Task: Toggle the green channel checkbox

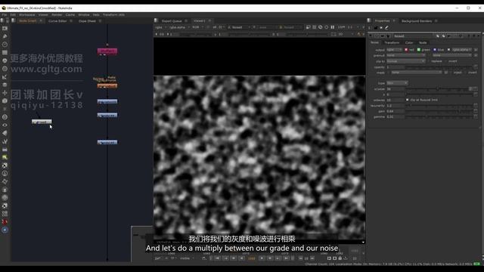Action: (419, 50)
